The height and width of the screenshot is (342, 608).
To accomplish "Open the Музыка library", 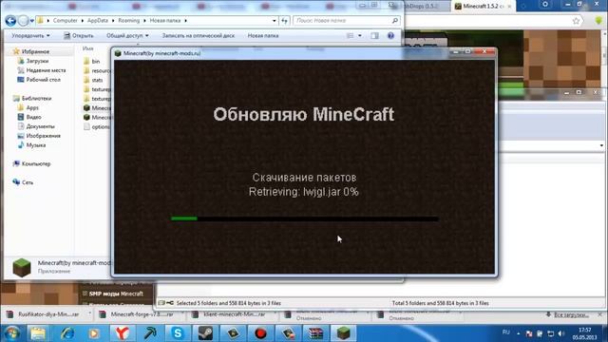I will point(36,145).
